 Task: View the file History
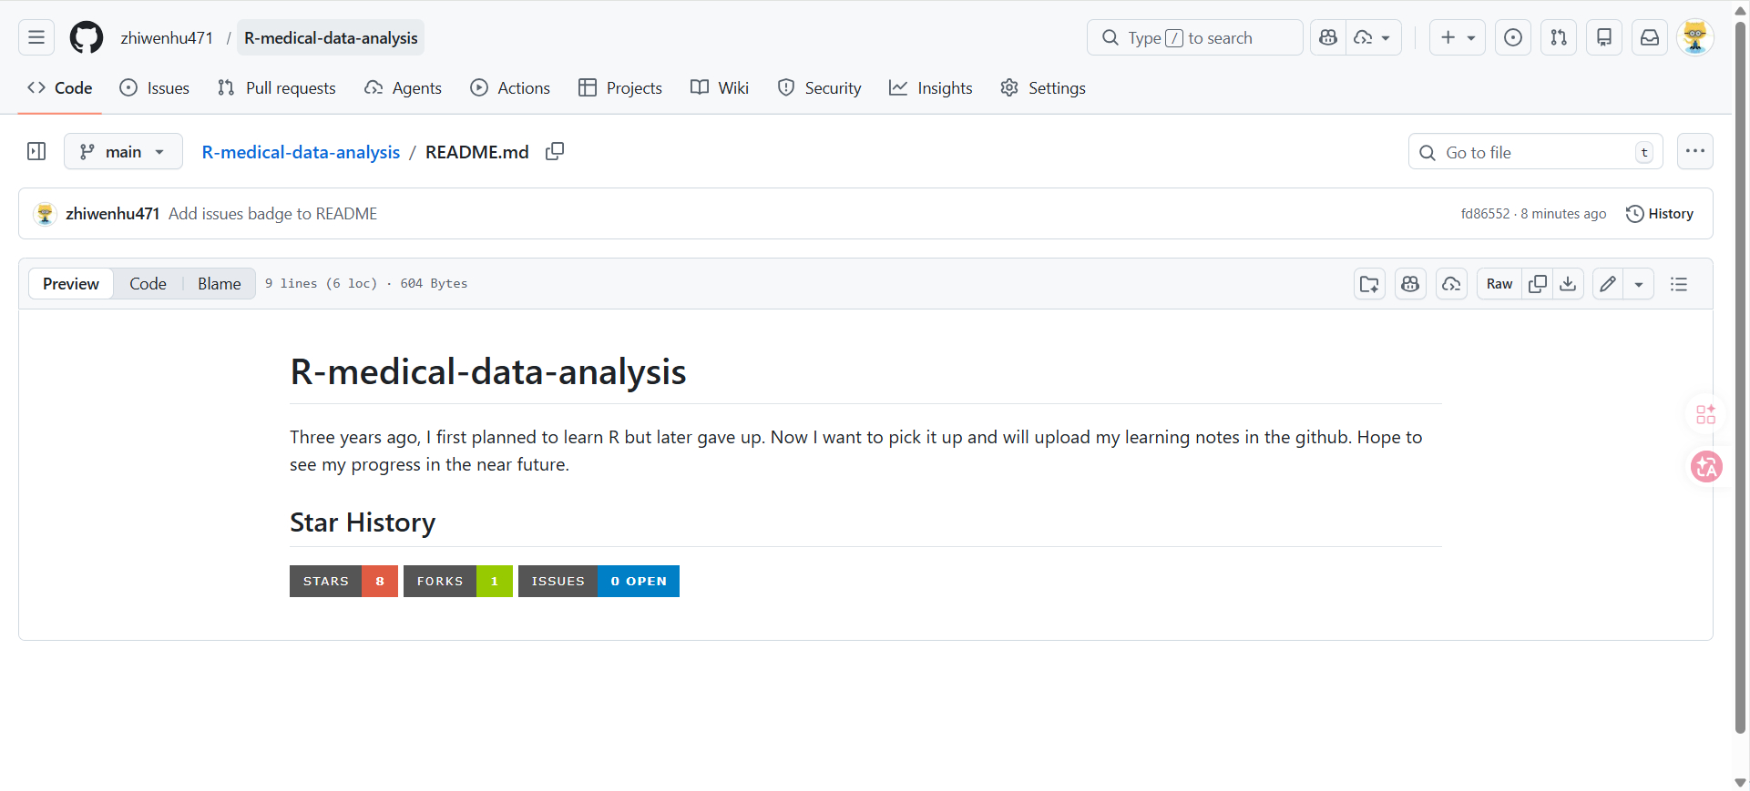(1660, 214)
